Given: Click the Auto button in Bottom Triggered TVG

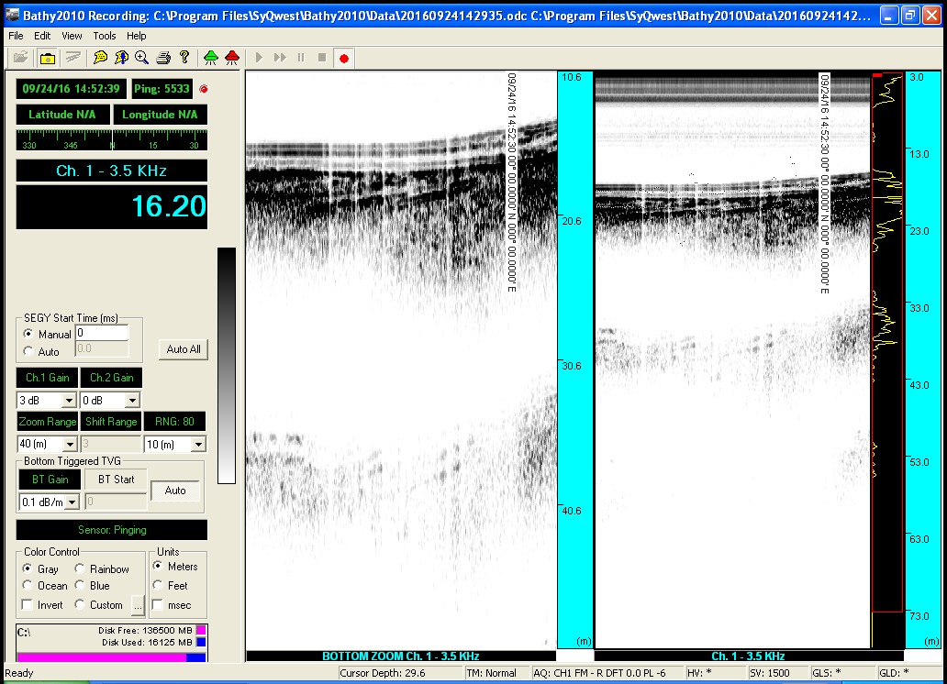Looking at the screenshot, I should (x=175, y=491).
